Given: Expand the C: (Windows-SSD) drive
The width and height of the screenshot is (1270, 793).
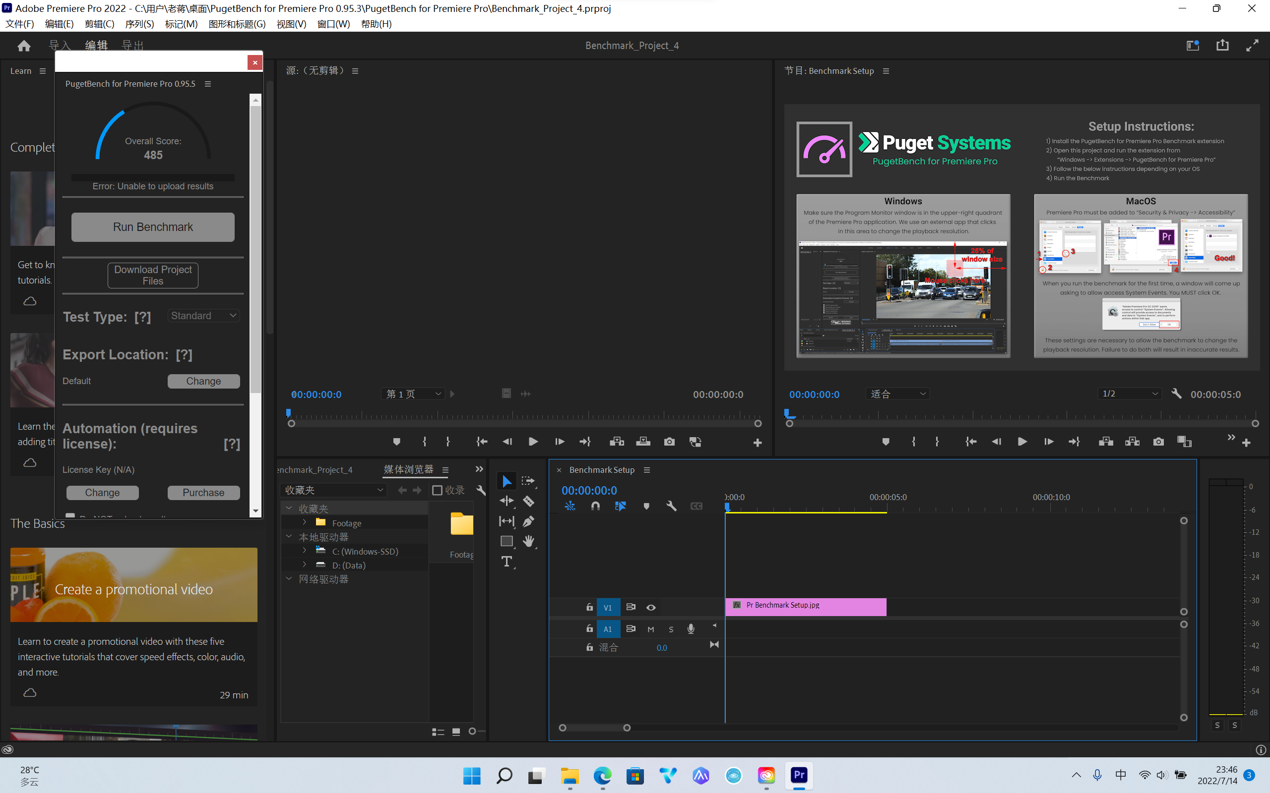Looking at the screenshot, I should 305,551.
